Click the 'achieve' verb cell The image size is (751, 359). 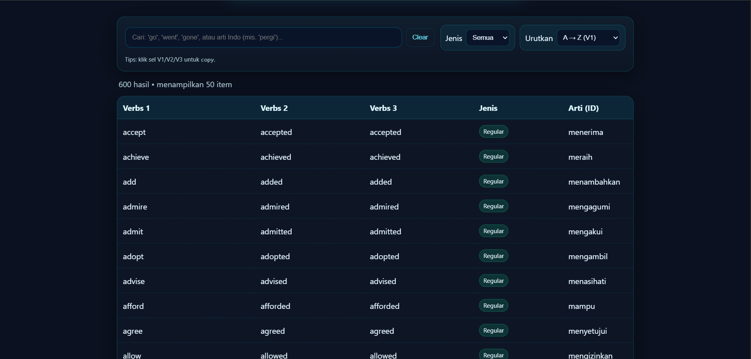click(136, 157)
